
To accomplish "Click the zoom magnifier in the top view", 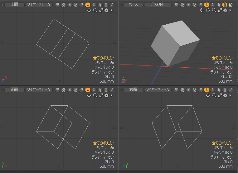I will pyautogui.click(x=95, y=10).
